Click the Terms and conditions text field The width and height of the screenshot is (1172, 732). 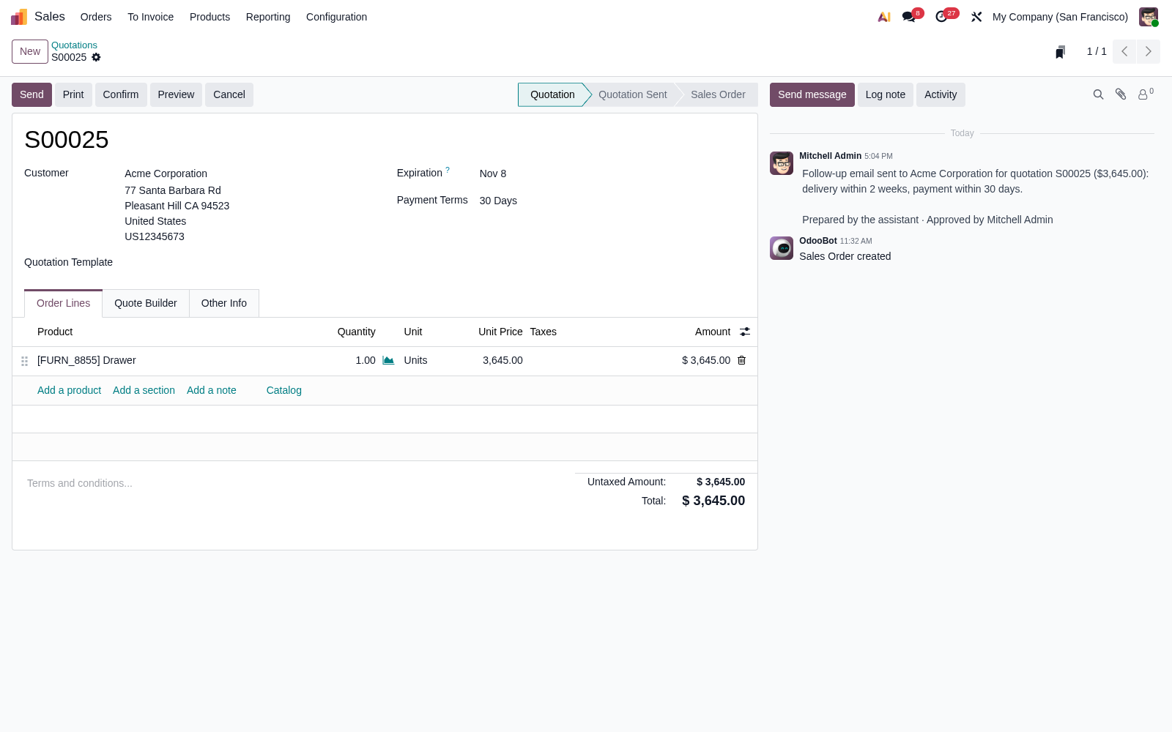(x=293, y=483)
